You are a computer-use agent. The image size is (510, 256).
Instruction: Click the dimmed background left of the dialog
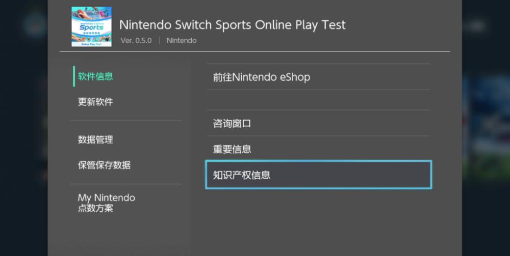pyautogui.click(x=23, y=136)
